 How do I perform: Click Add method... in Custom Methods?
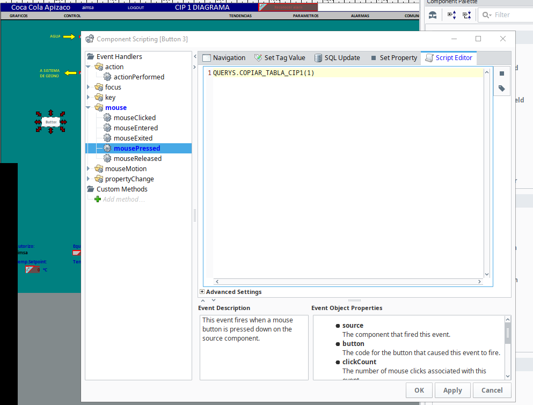[x=124, y=200]
